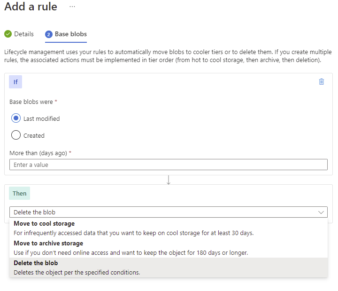Click the green Then action badge
The height and width of the screenshot is (291, 338).
[19, 193]
